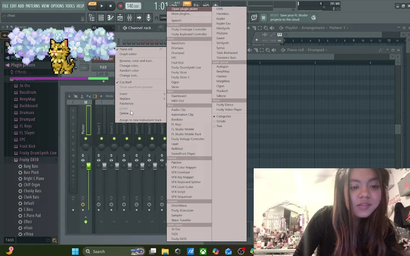
Task: Select FLEX from Synth classic list
Action: (x=174, y=234)
